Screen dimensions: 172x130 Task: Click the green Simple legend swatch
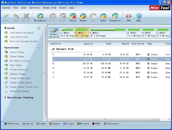coord(38,124)
